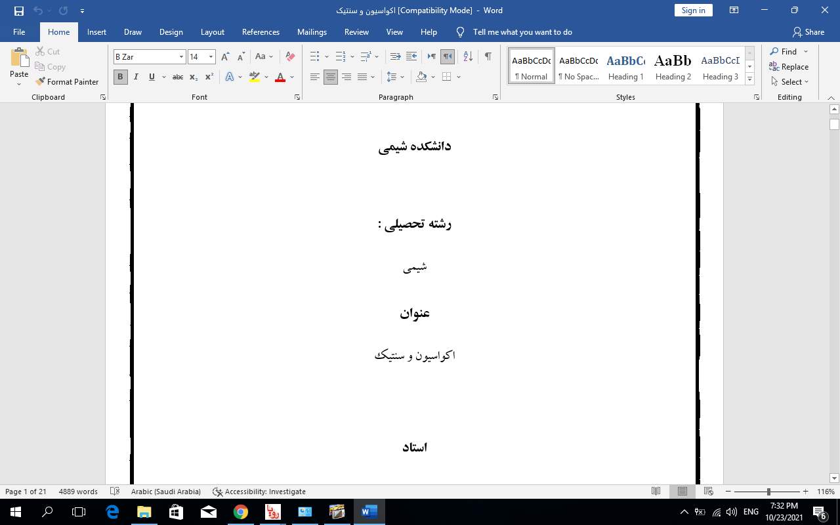Toggle Show/Hide paragraph marks
Image resolution: width=840 pixels, height=525 pixels.
click(488, 57)
